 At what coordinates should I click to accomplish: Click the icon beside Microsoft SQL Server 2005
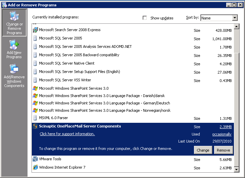point(35,38)
